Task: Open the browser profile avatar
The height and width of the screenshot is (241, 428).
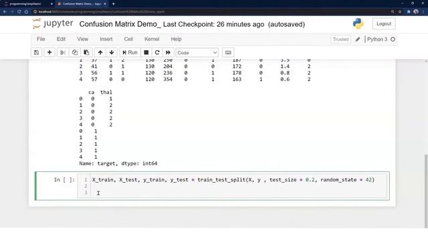Action: (x=416, y=12)
